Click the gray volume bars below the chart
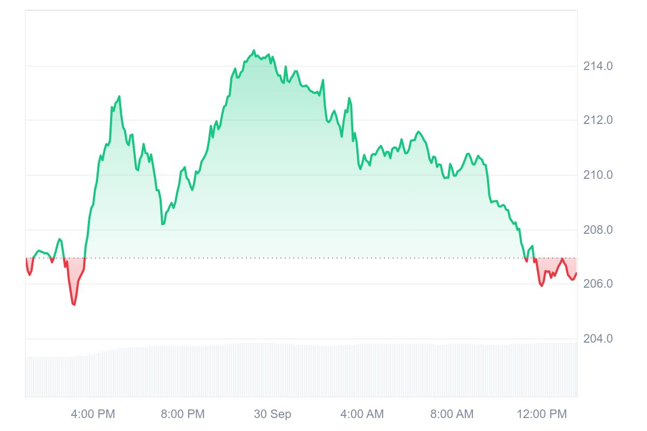The width and height of the screenshot is (647, 431). (302, 372)
